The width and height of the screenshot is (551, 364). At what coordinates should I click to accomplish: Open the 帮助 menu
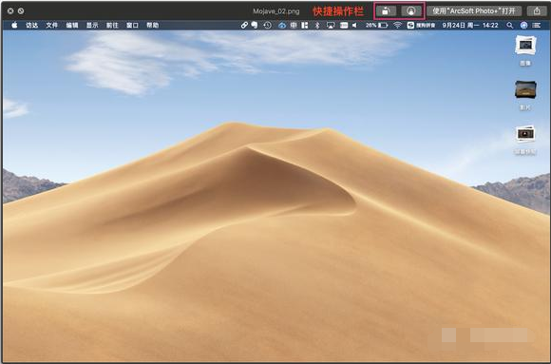coord(153,25)
